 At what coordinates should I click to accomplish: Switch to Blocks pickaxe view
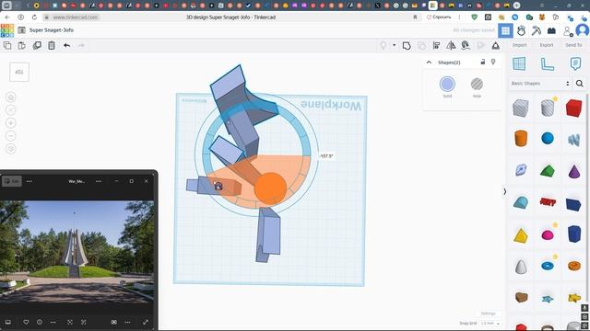[537, 30]
